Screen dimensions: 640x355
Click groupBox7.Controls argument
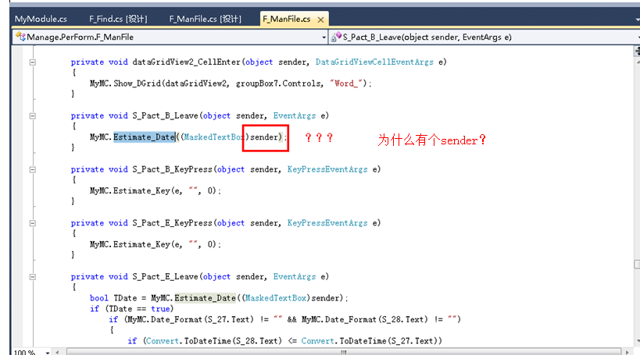pyautogui.click(x=279, y=83)
